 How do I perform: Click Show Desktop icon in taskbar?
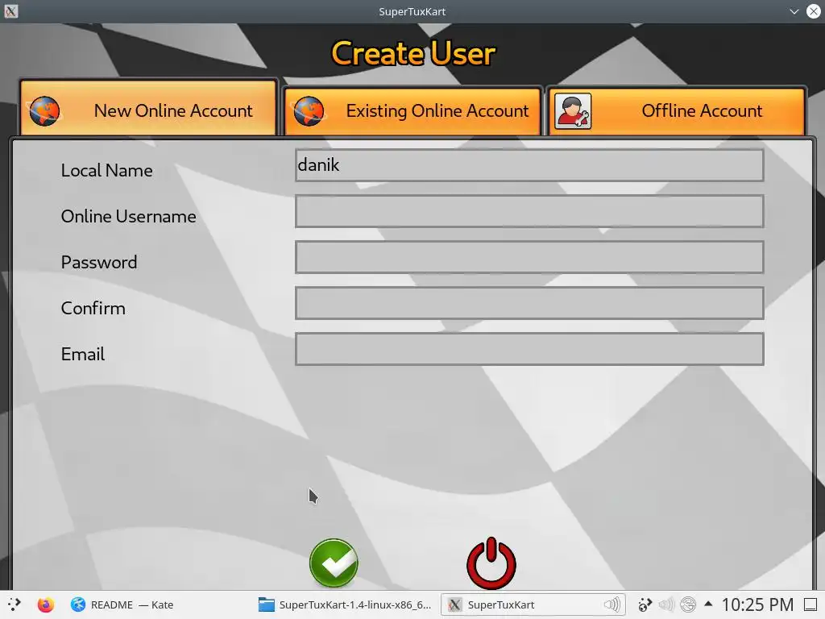coord(810,604)
